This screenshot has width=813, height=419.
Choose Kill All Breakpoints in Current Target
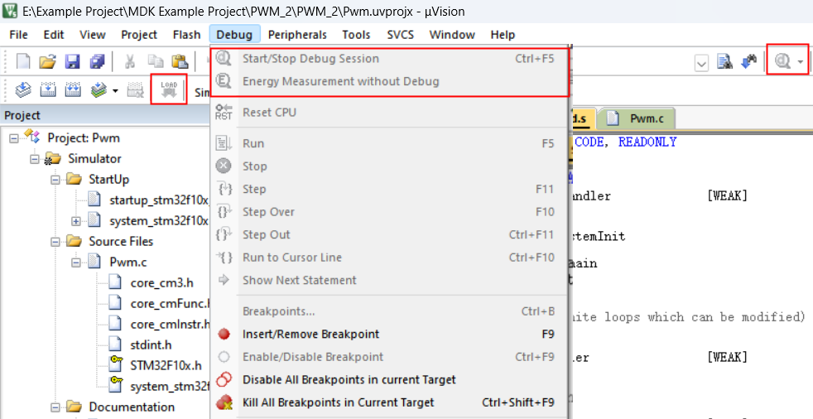click(x=338, y=402)
